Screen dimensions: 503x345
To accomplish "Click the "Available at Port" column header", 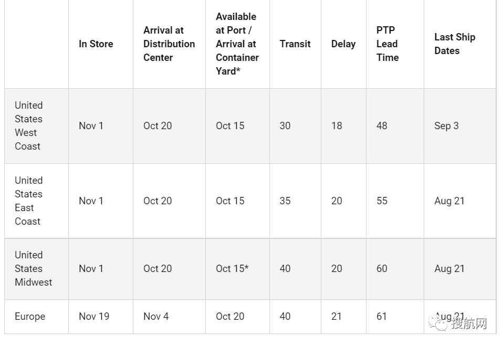I will [x=237, y=44].
